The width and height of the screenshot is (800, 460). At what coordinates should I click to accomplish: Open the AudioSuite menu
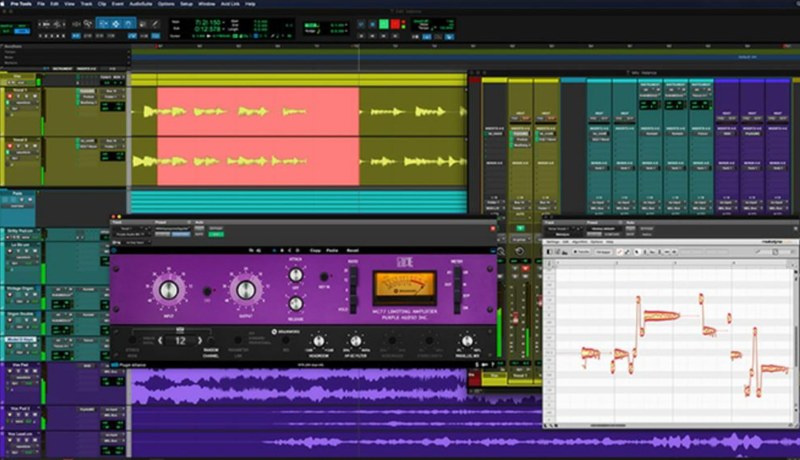141,3
